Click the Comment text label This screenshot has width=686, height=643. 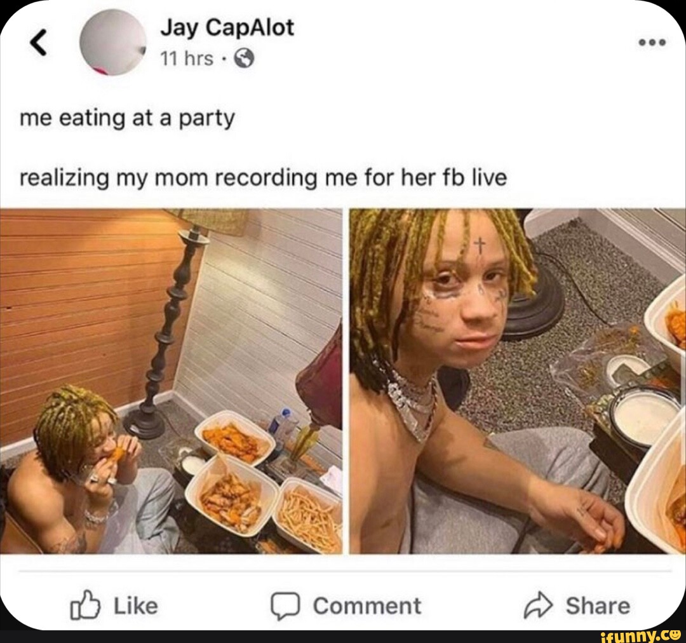tap(367, 606)
